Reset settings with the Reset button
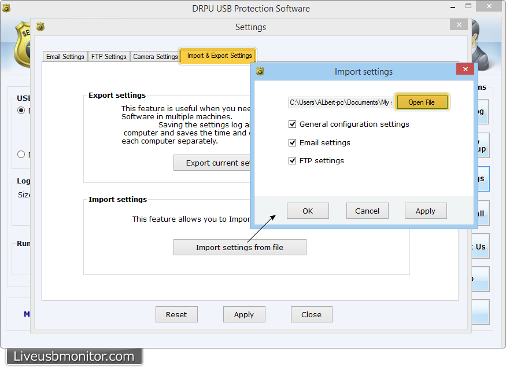Image resolution: width=506 pixels, height=367 pixels. point(176,315)
